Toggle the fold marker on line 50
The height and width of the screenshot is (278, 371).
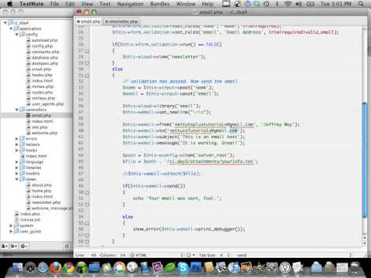point(87,192)
